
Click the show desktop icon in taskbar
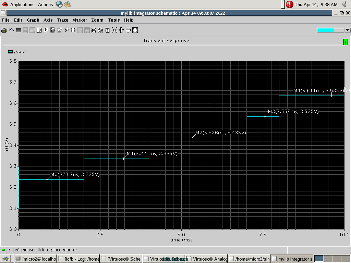[x=5, y=259]
